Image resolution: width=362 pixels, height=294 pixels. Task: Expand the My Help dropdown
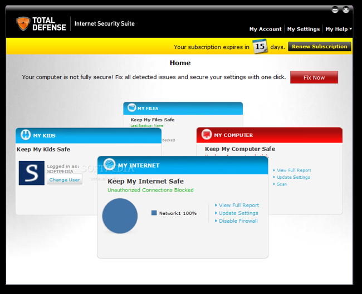coord(339,29)
